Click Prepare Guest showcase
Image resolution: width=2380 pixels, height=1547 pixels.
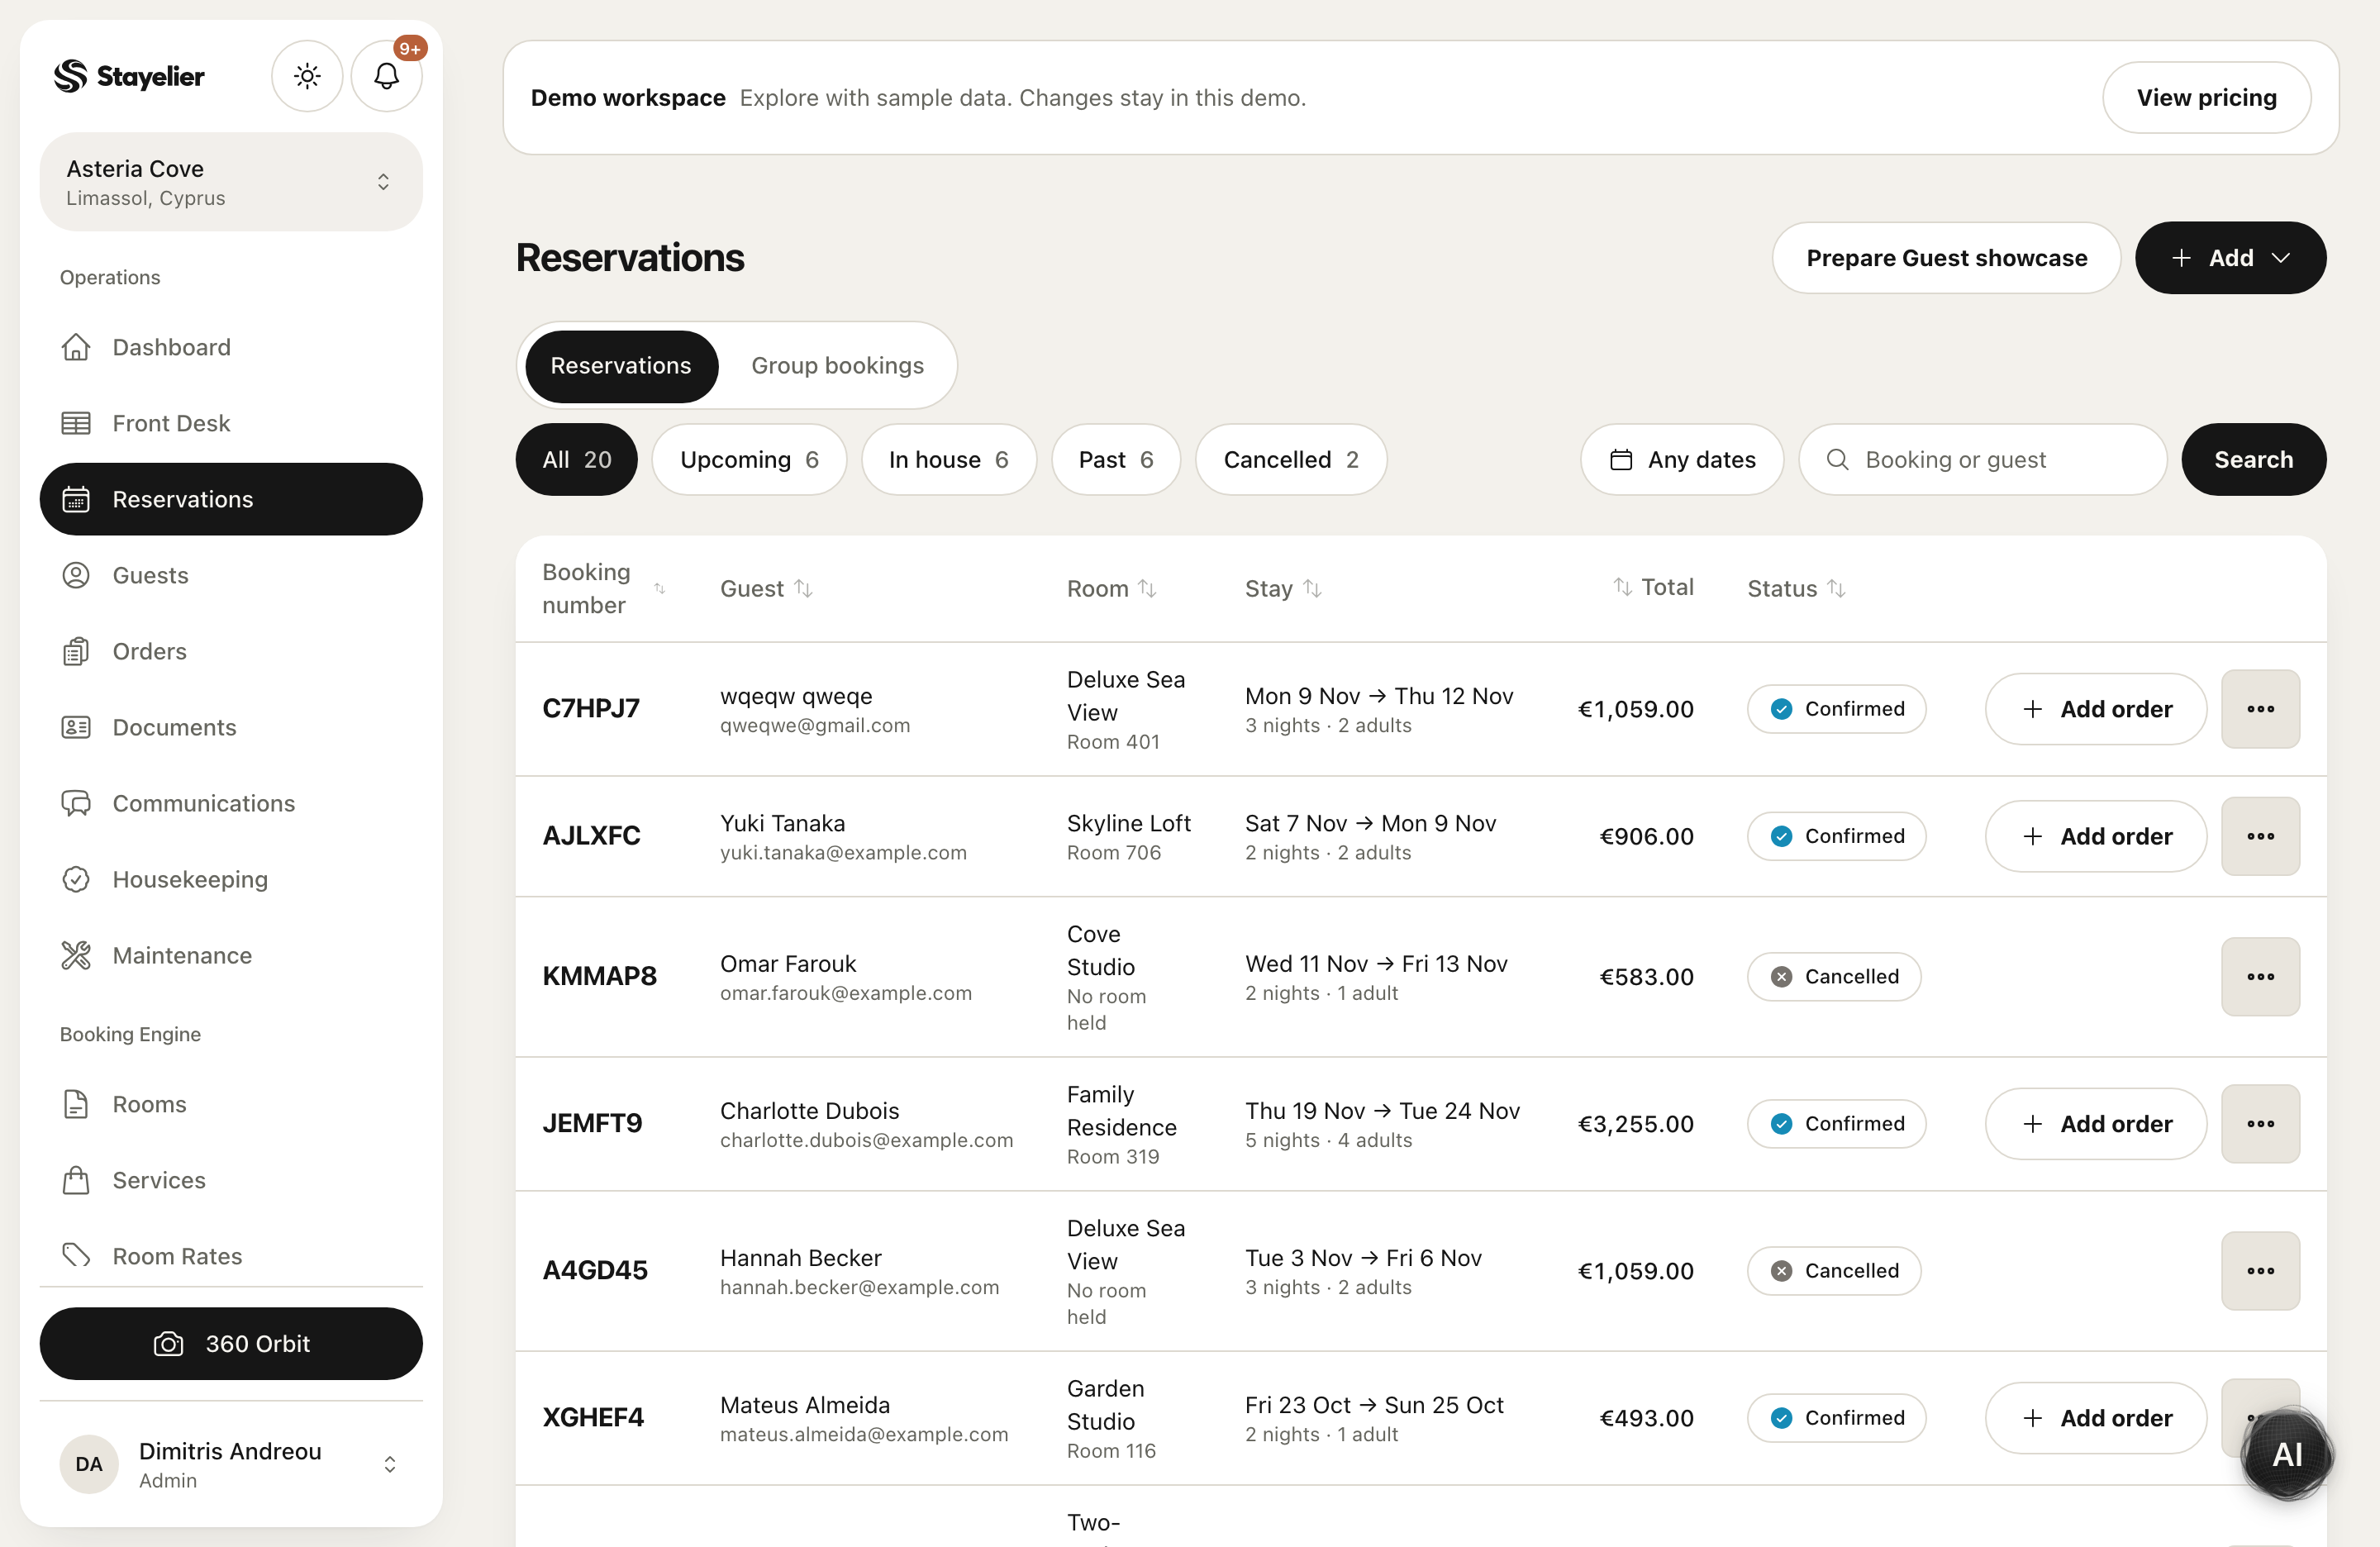1946,258
